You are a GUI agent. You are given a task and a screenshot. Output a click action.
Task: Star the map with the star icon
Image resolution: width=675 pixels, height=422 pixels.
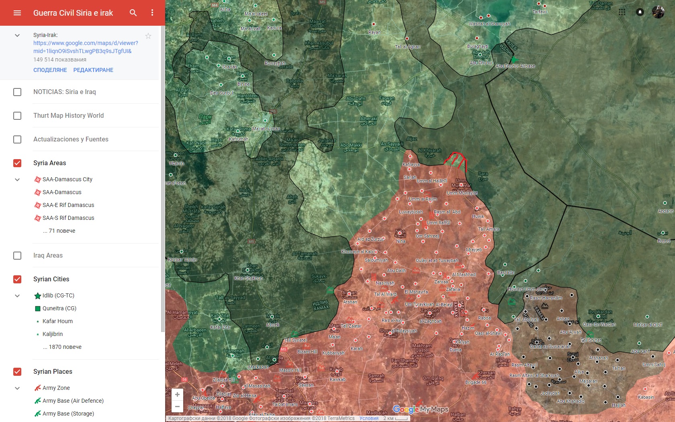(148, 36)
